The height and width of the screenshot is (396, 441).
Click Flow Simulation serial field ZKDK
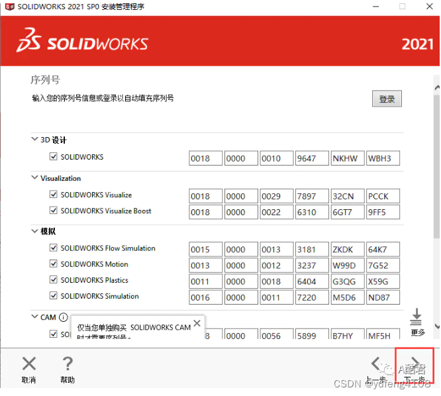348,249
